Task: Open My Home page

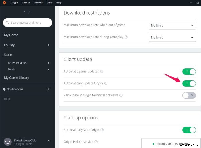Action: (11, 35)
